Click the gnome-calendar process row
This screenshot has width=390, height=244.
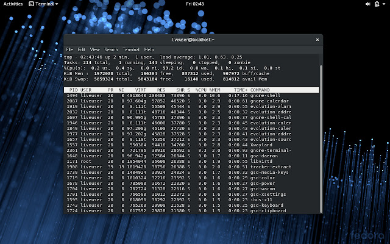pos(191,101)
